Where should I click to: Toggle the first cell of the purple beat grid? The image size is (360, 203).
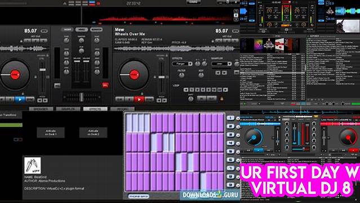click(129, 123)
